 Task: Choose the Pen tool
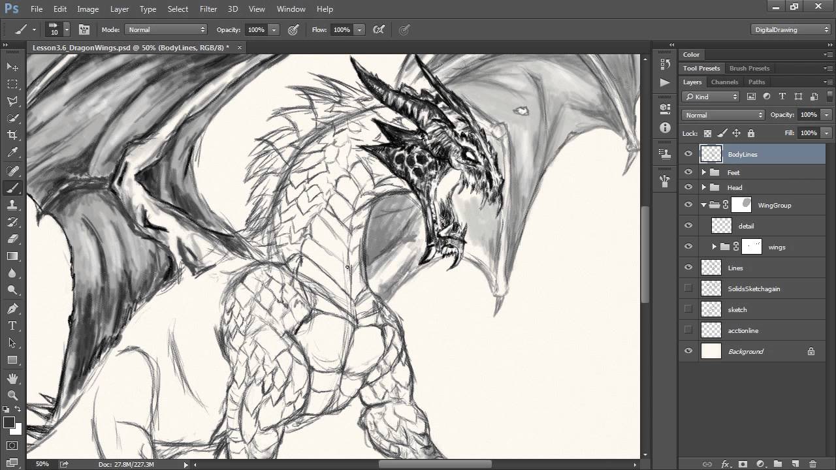tap(12, 308)
